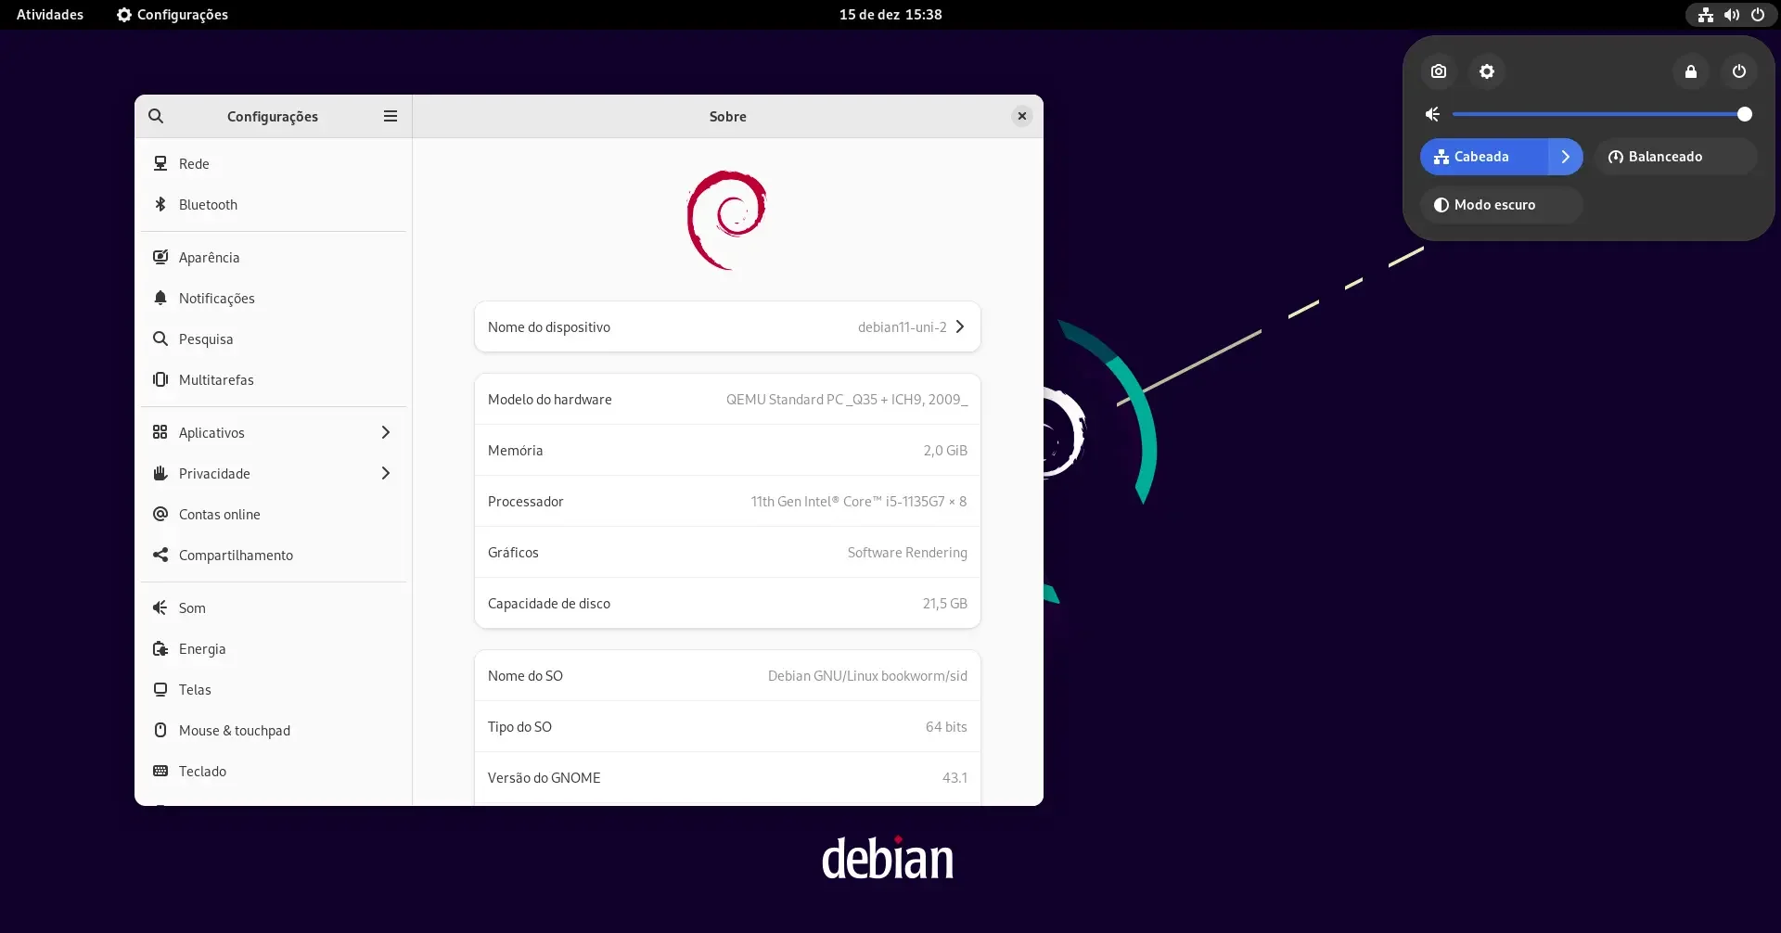The height and width of the screenshot is (933, 1781).
Task: Open device name editor via chevron
Action: pos(960,326)
